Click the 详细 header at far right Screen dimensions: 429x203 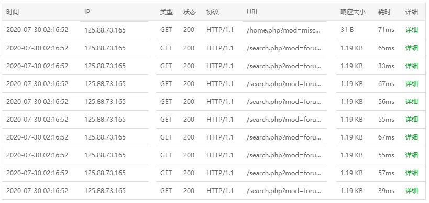tap(412, 12)
